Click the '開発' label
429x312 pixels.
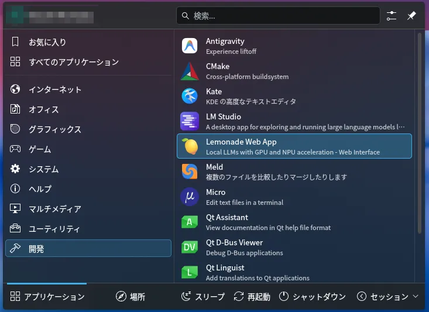coord(36,249)
